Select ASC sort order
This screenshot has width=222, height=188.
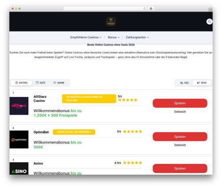coord(184,83)
